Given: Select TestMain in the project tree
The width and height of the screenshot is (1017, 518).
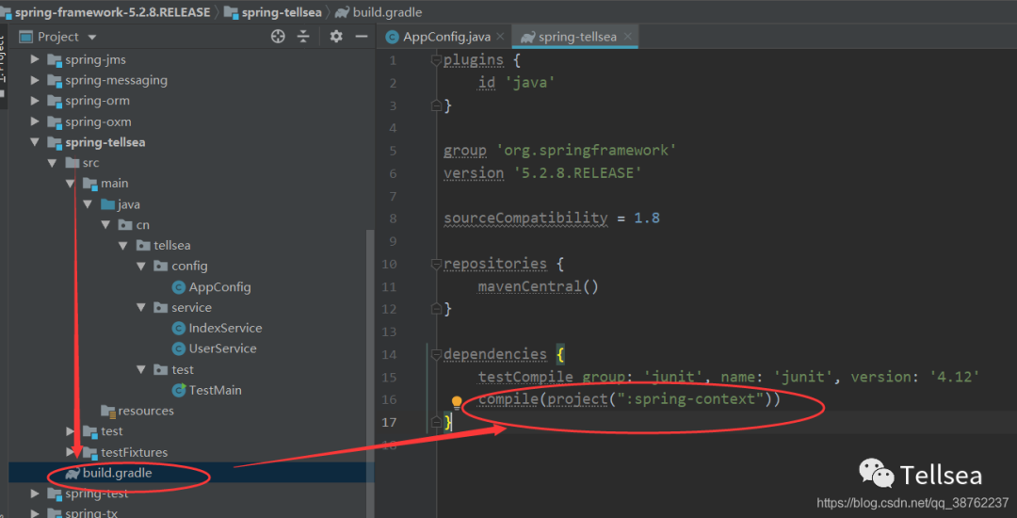Looking at the screenshot, I should coord(216,390).
